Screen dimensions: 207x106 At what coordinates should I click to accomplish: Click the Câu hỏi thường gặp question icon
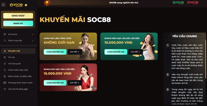[5, 89]
